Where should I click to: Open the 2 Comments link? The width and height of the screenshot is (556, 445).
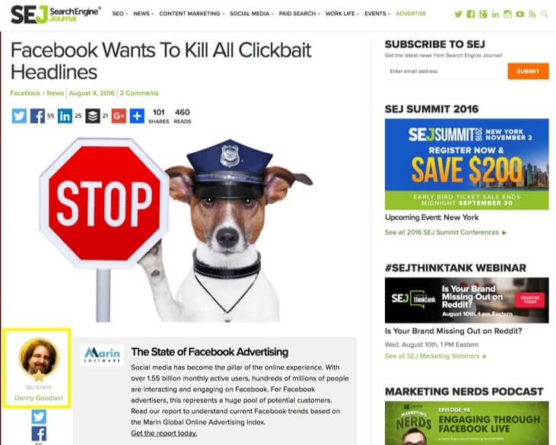[139, 93]
